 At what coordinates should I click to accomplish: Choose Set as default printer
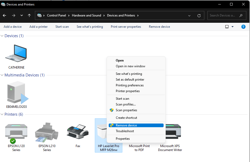(x=130, y=80)
